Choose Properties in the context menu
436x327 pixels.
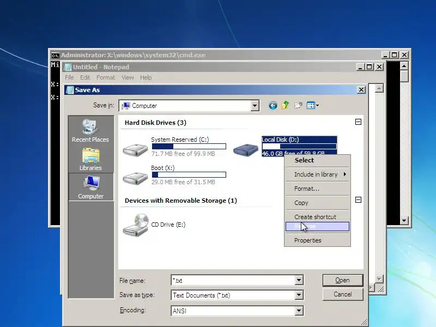[317, 240]
